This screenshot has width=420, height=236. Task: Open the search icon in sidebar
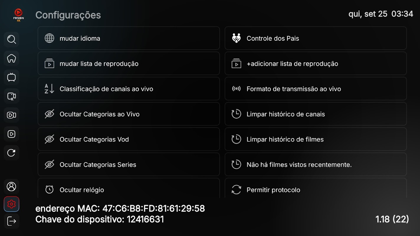[x=12, y=40]
